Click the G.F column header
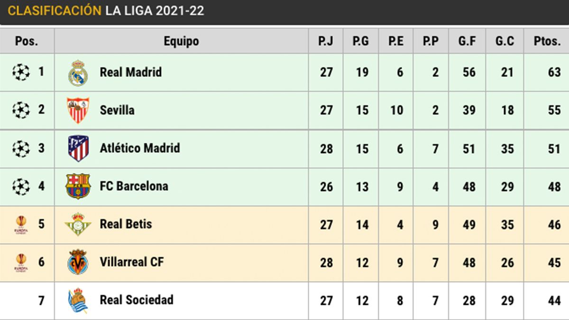Screen dimensions: 569x320 click(x=467, y=41)
